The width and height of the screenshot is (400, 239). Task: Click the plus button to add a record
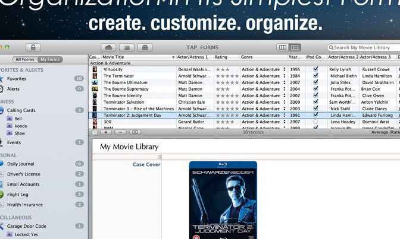[x=105, y=132]
